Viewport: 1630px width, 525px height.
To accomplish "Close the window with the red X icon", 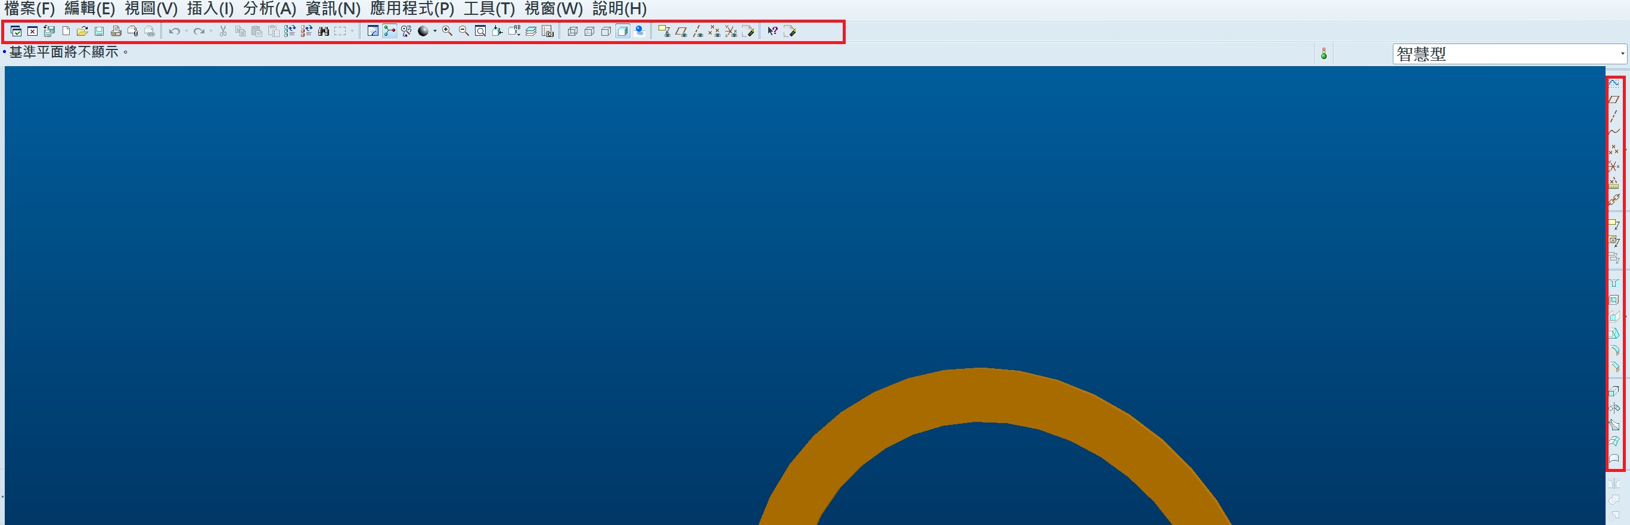I will point(32,31).
